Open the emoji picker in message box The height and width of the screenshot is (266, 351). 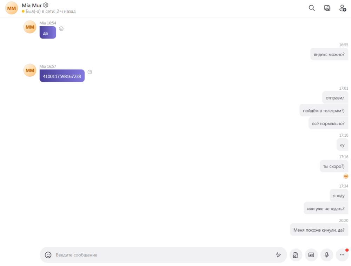click(48, 255)
